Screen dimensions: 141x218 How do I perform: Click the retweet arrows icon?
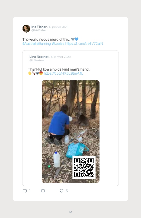click(x=43, y=191)
